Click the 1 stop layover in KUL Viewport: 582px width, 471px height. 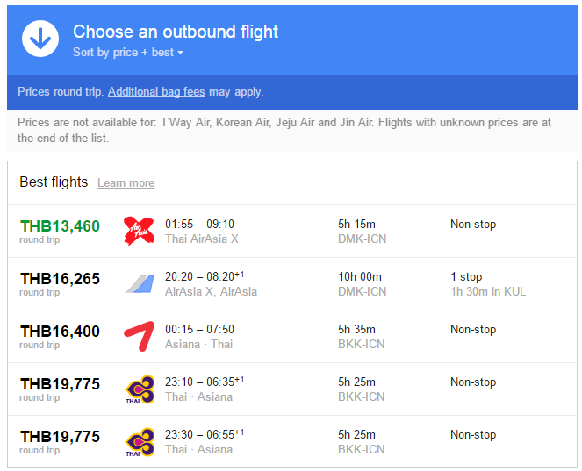(x=487, y=284)
